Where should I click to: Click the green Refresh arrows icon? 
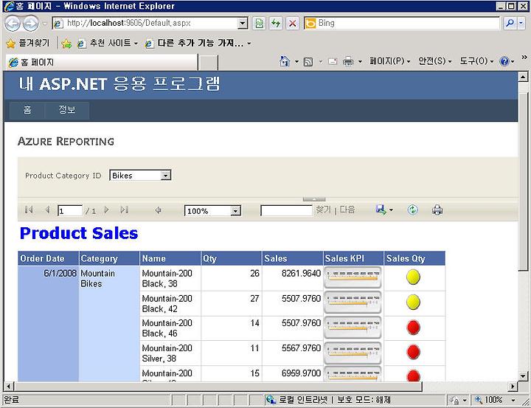(x=276, y=24)
